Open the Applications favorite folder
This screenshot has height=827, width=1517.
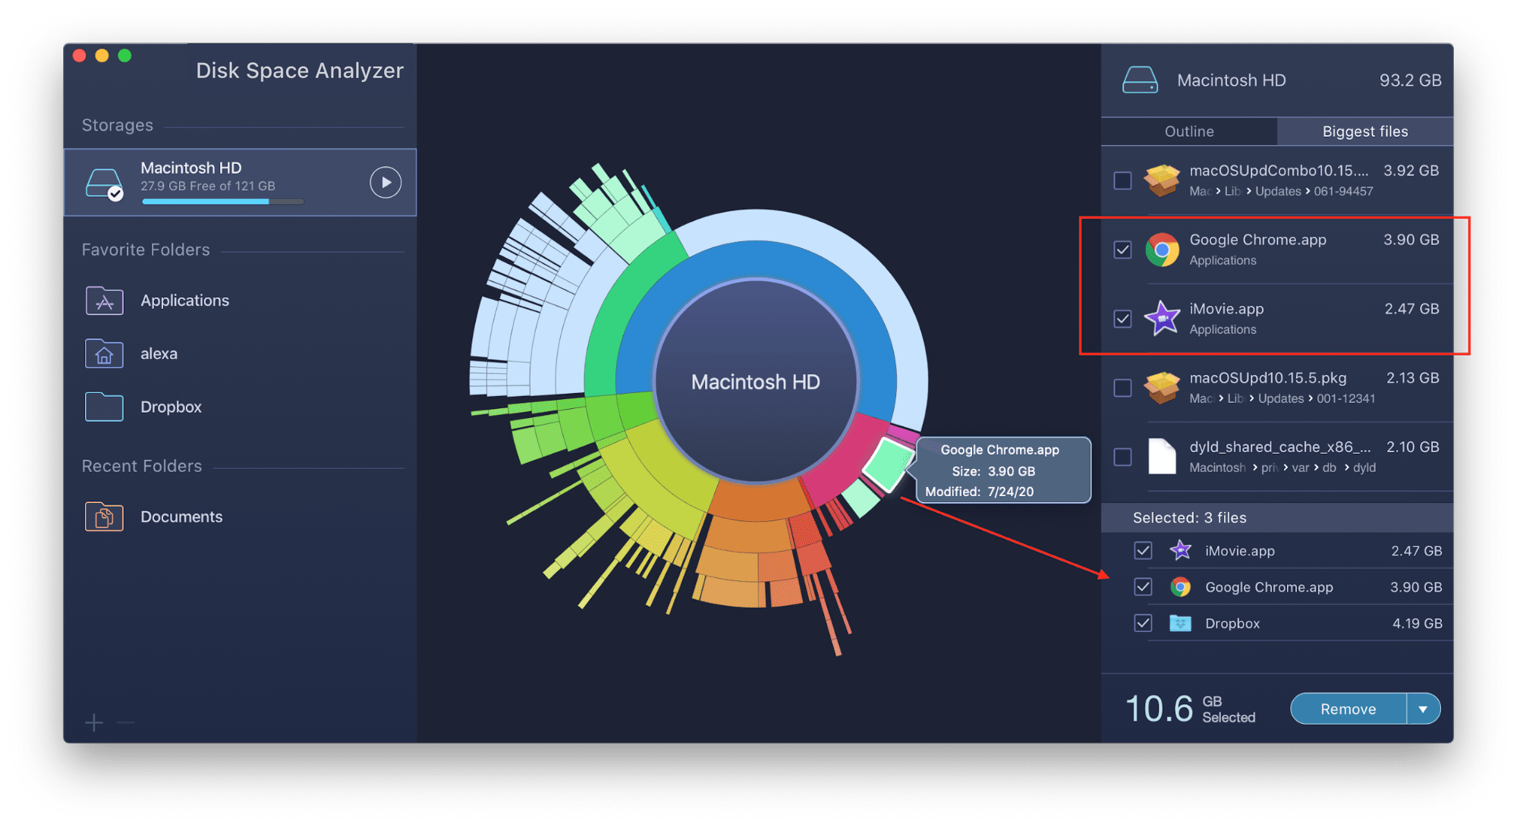click(183, 301)
